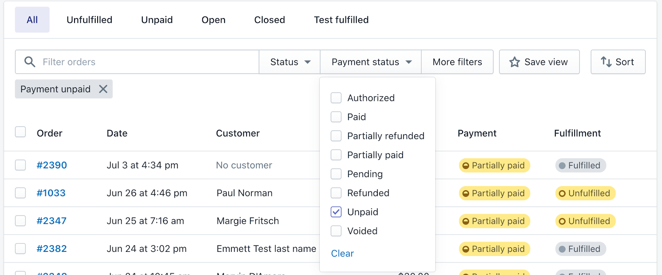Click Unfulfilled badge for order #1033
662x275 pixels.
(585, 193)
